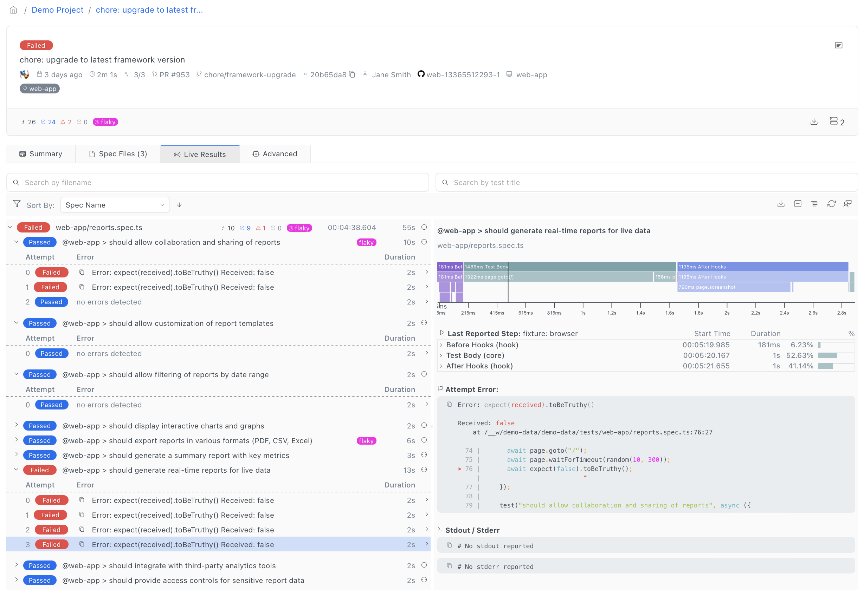Open target icon for customization of templates test
This screenshot has width=864, height=590.
point(424,322)
